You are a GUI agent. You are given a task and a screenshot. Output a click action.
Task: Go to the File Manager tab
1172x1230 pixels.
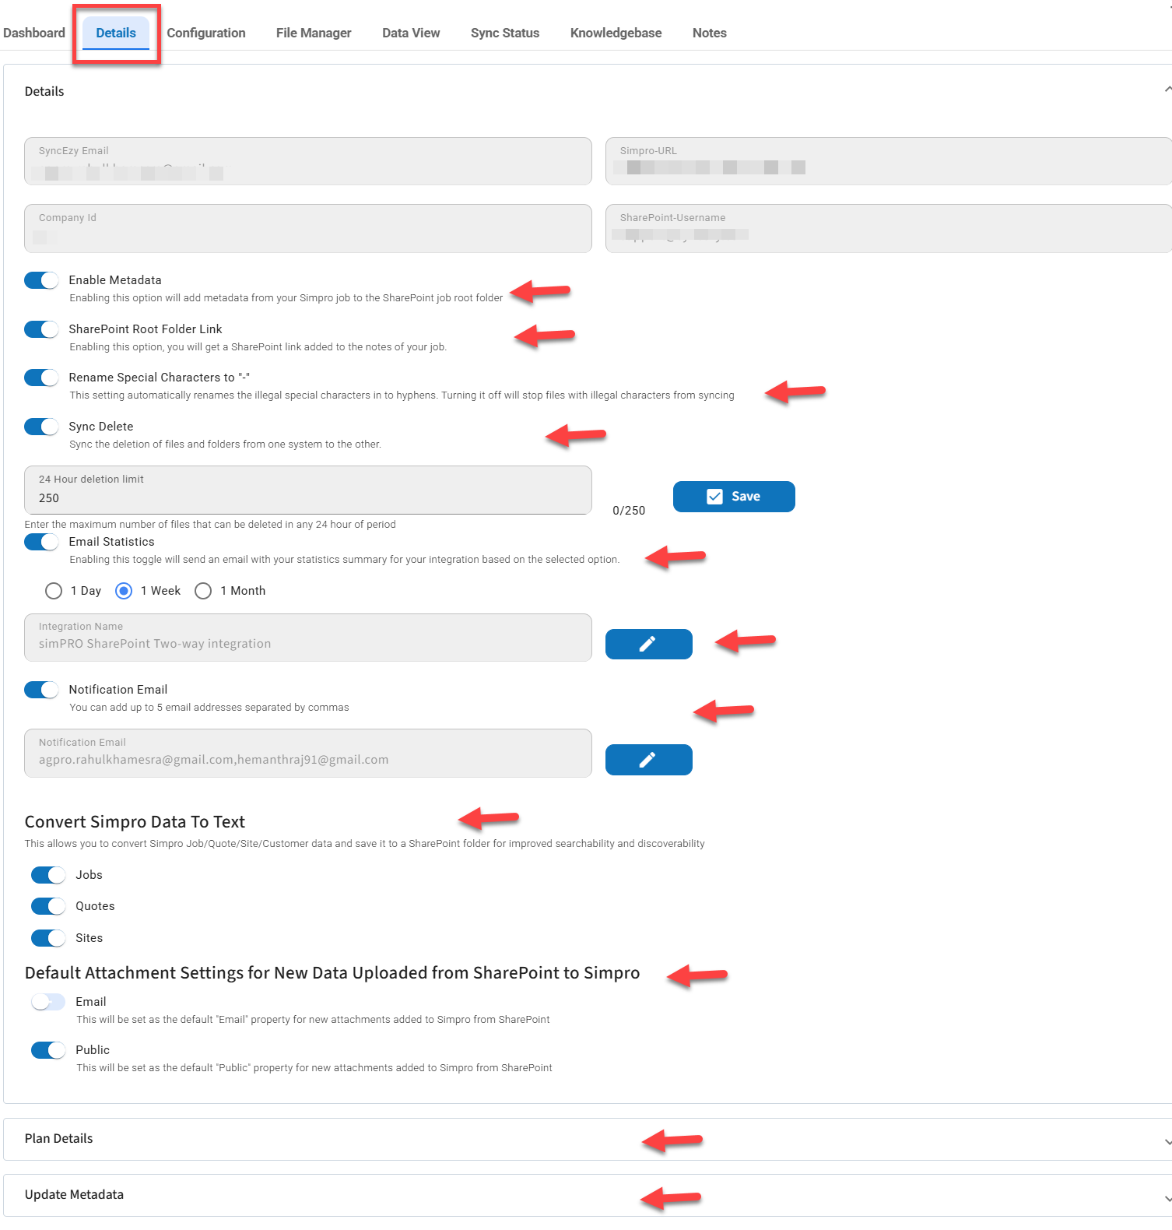[314, 33]
